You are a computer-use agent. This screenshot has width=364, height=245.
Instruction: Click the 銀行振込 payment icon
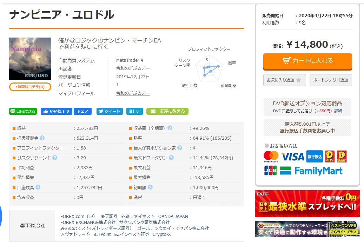[x=315, y=157]
